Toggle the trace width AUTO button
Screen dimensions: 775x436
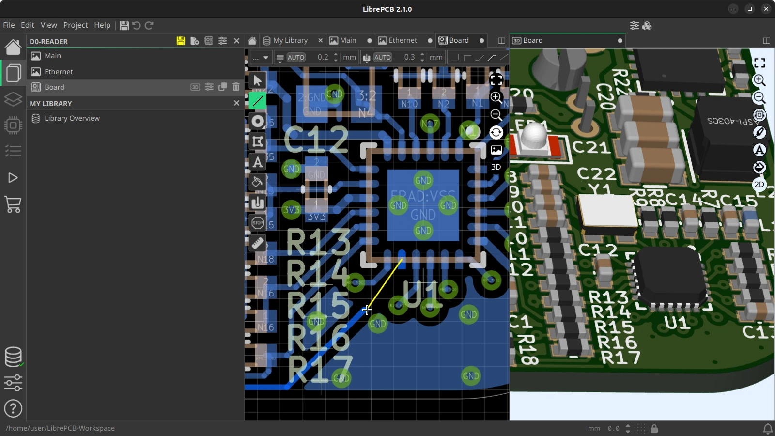tap(296, 57)
